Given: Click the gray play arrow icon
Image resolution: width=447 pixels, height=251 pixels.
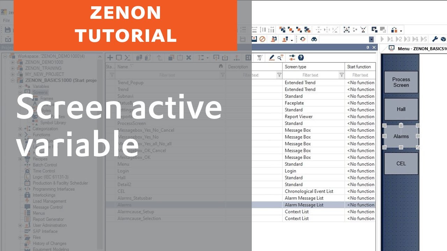Looking at the screenshot, I should coord(382,39).
